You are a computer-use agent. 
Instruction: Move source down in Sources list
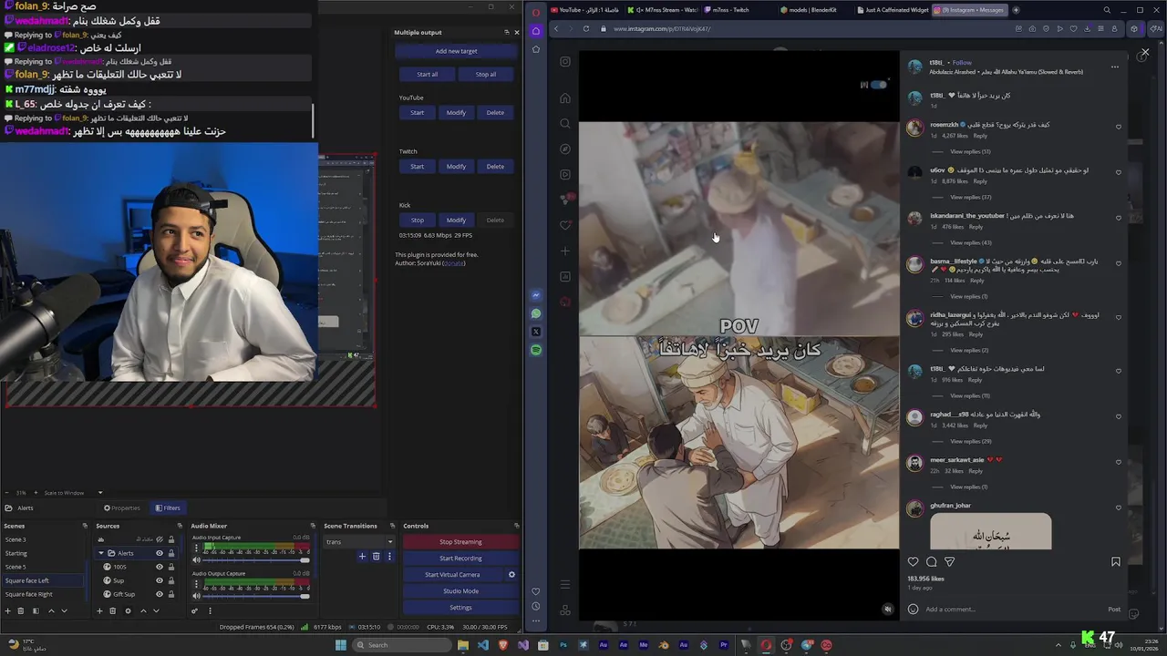tap(156, 610)
